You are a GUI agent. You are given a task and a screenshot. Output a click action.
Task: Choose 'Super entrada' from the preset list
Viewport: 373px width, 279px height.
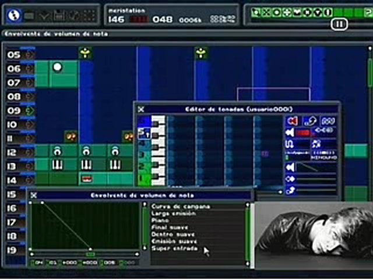[x=174, y=249]
